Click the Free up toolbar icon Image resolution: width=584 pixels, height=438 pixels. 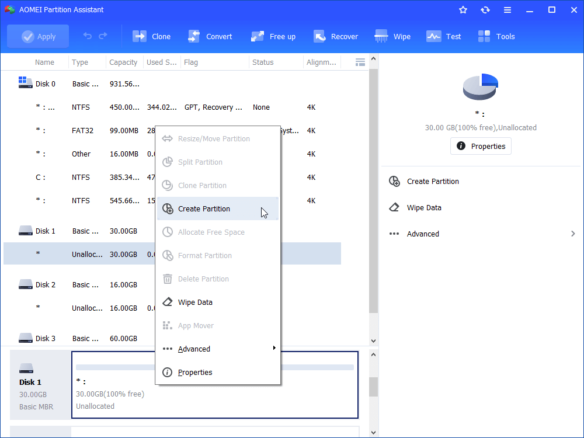click(x=273, y=36)
